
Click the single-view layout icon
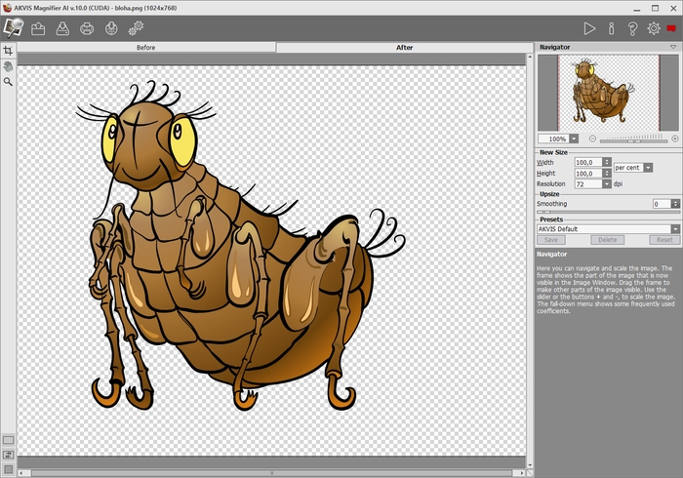(8, 440)
